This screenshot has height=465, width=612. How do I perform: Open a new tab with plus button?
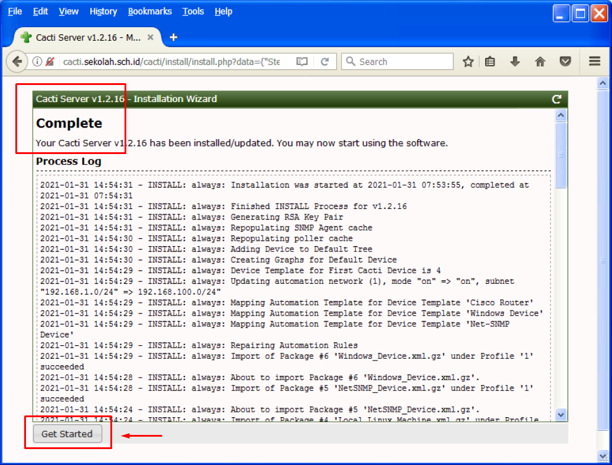point(174,37)
